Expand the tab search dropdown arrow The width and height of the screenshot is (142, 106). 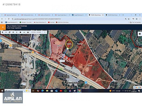pyautogui.click(x=2, y=15)
